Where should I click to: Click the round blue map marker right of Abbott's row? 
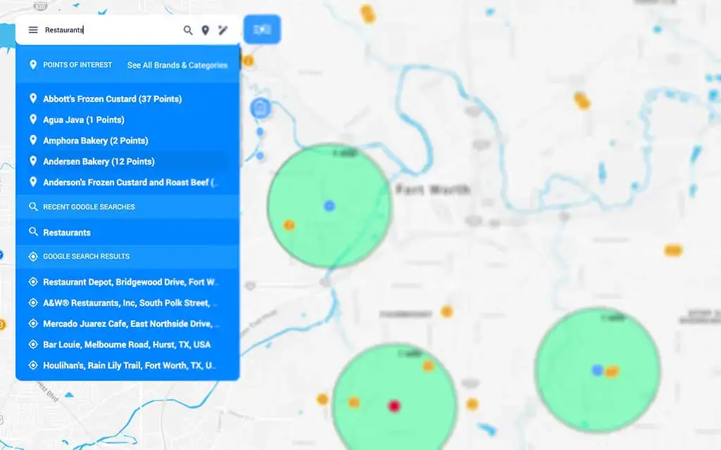click(x=261, y=108)
